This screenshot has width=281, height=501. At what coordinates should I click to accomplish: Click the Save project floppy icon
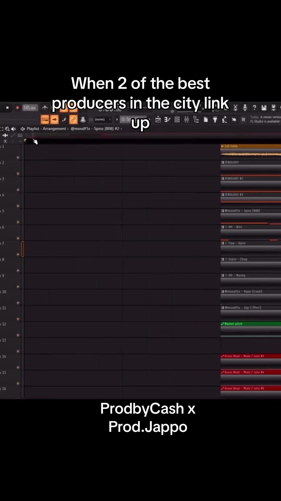pos(264,108)
